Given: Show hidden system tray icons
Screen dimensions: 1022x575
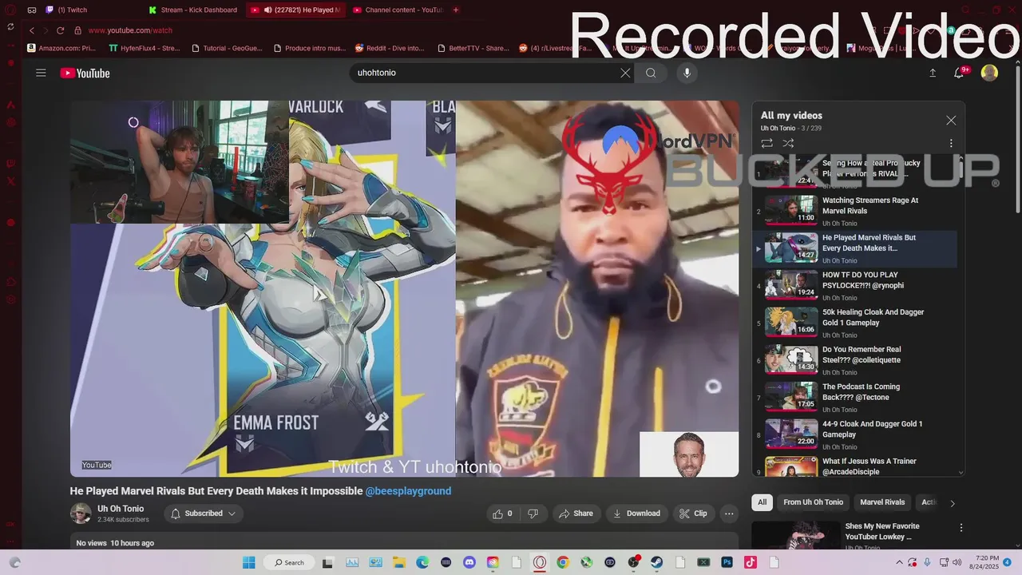Looking at the screenshot, I should (x=901, y=562).
